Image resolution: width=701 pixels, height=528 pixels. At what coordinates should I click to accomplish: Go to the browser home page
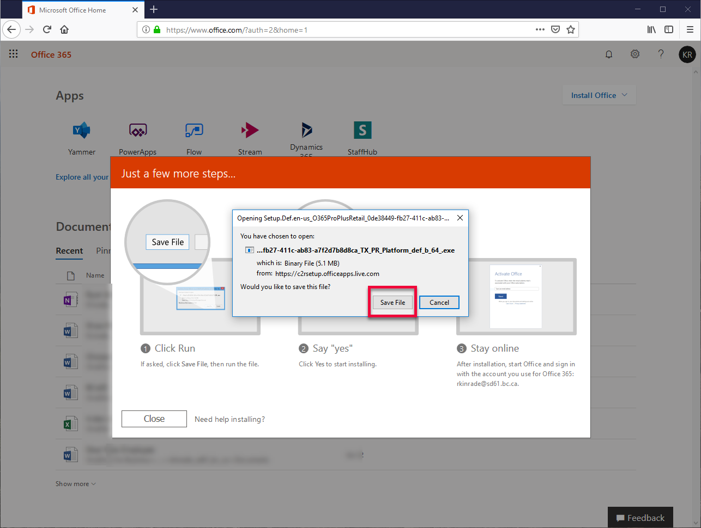pos(64,29)
